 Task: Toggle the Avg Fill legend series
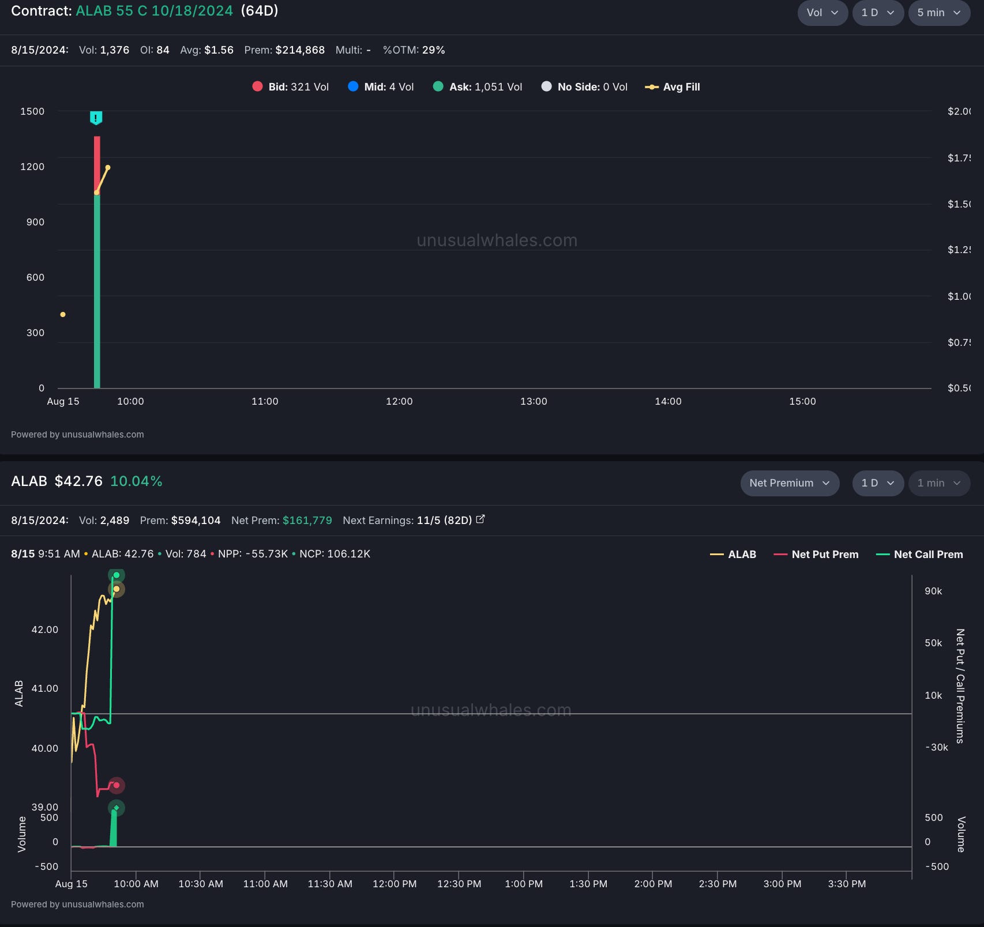(673, 87)
